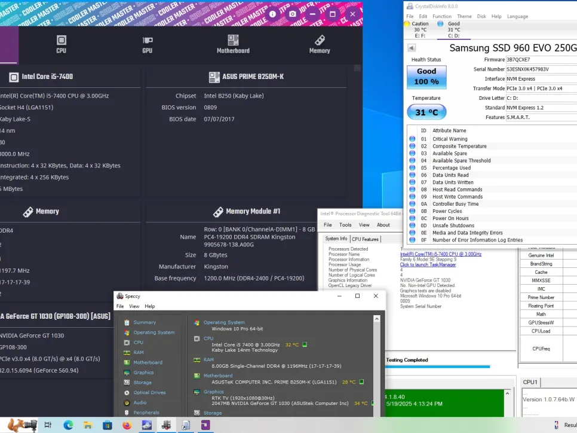
Task: Open Function menu in CrystalDiskInfo
Action: tap(441, 16)
